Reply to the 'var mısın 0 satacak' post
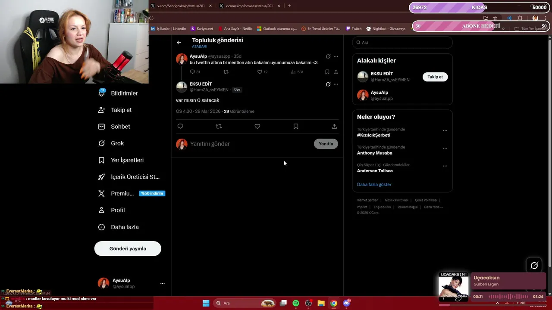The width and height of the screenshot is (552, 310). click(x=180, y=126)
